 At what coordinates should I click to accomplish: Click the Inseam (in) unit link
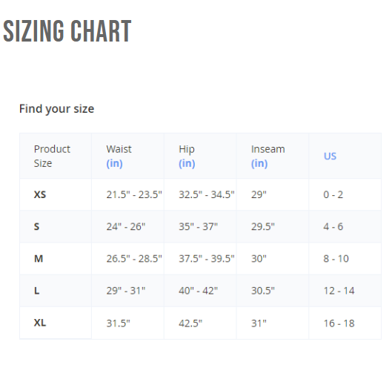[259, 163]
